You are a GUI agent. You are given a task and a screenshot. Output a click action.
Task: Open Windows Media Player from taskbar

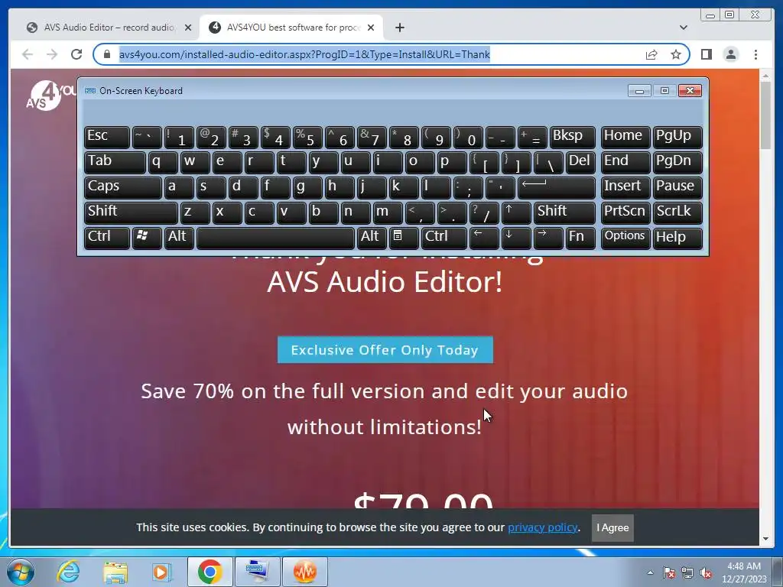pos(162,572)
